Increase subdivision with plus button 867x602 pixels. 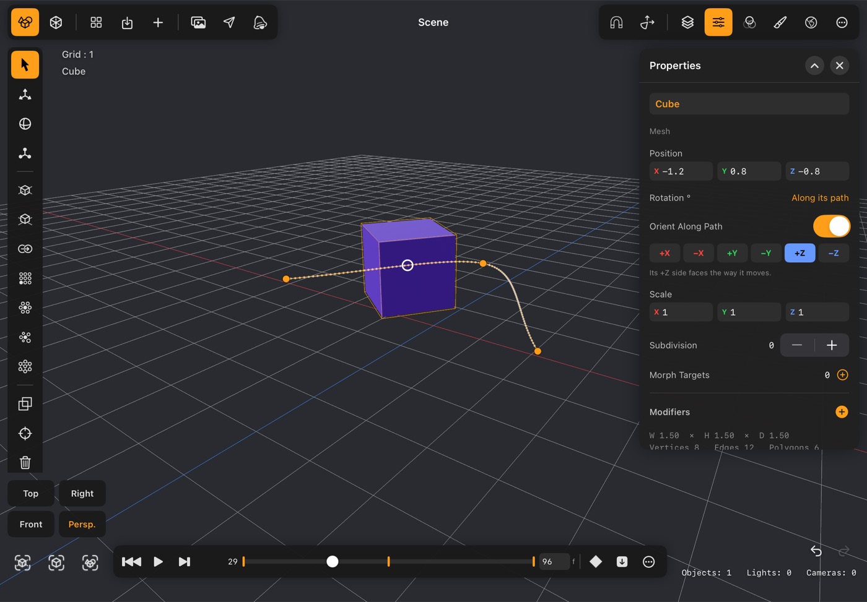[832, 345]
